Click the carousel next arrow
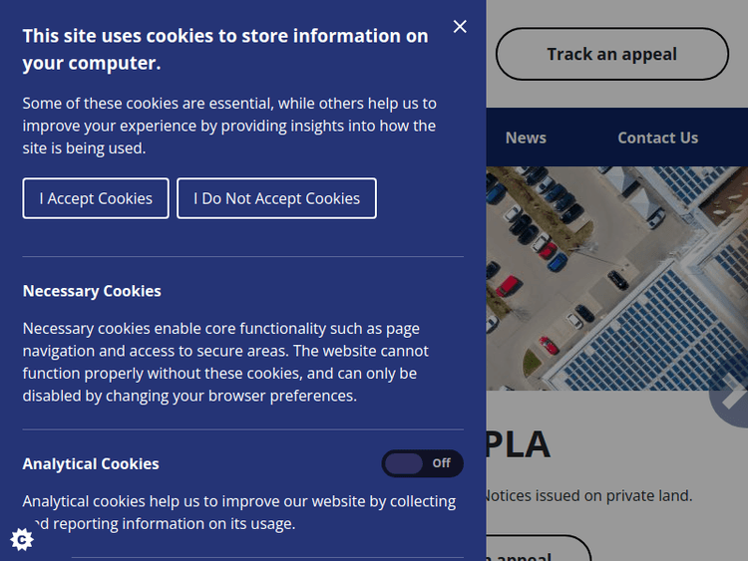 tap(734, 396)
